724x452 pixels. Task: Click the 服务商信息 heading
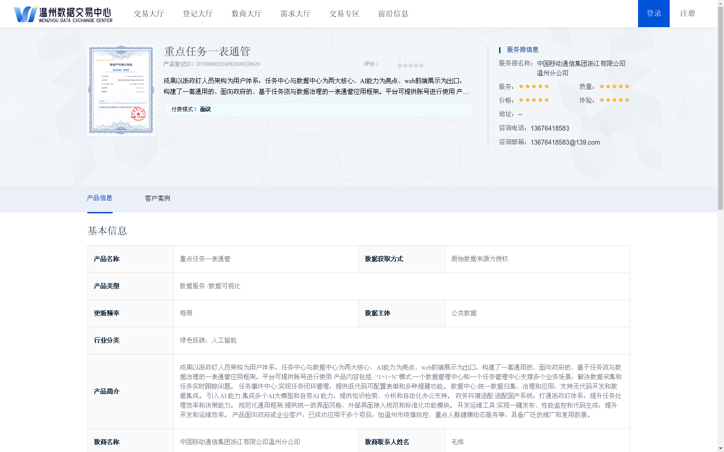(x=523, y=50)
